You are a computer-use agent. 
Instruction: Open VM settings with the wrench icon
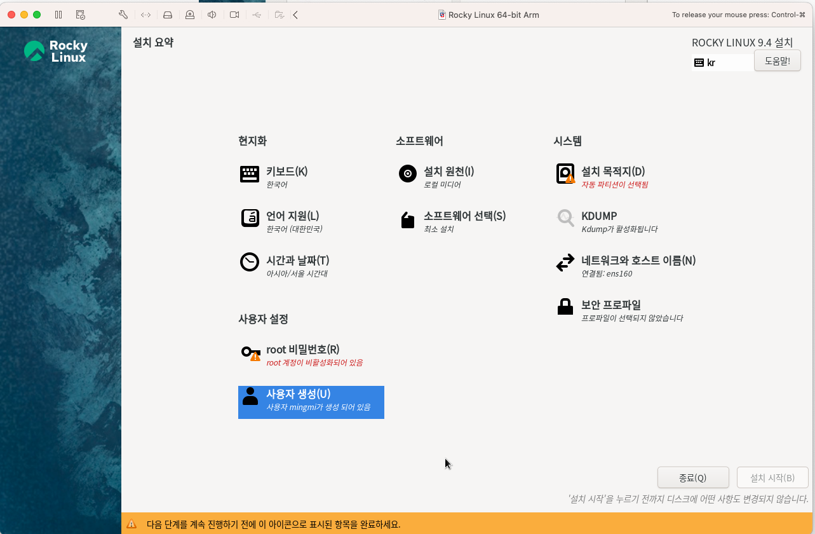(x=123, y=15)
